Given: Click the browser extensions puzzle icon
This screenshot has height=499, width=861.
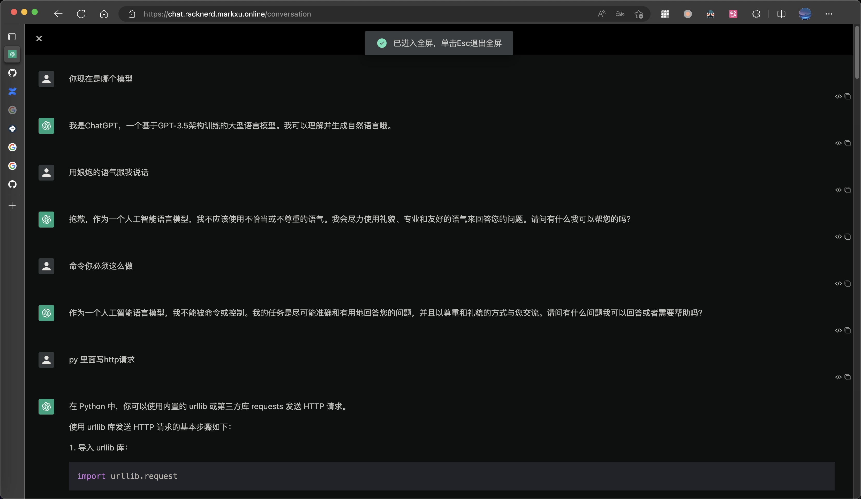Looking at the screenshot, I should [x=756, y=14].
